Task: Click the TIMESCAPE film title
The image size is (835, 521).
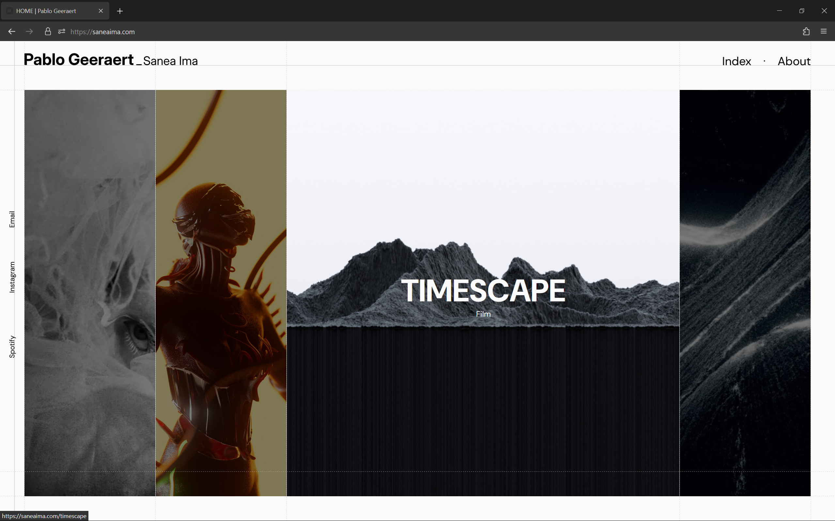Action: pyautogui.click(x=483, y=291)
